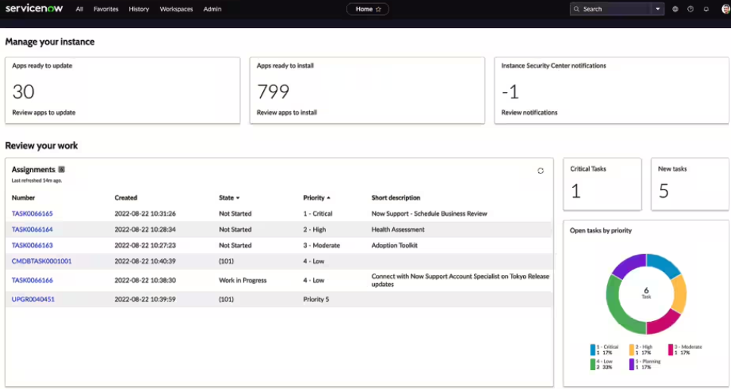Open the user profile avatar
This screenshot has height=389, width=731.
(725, 9)
